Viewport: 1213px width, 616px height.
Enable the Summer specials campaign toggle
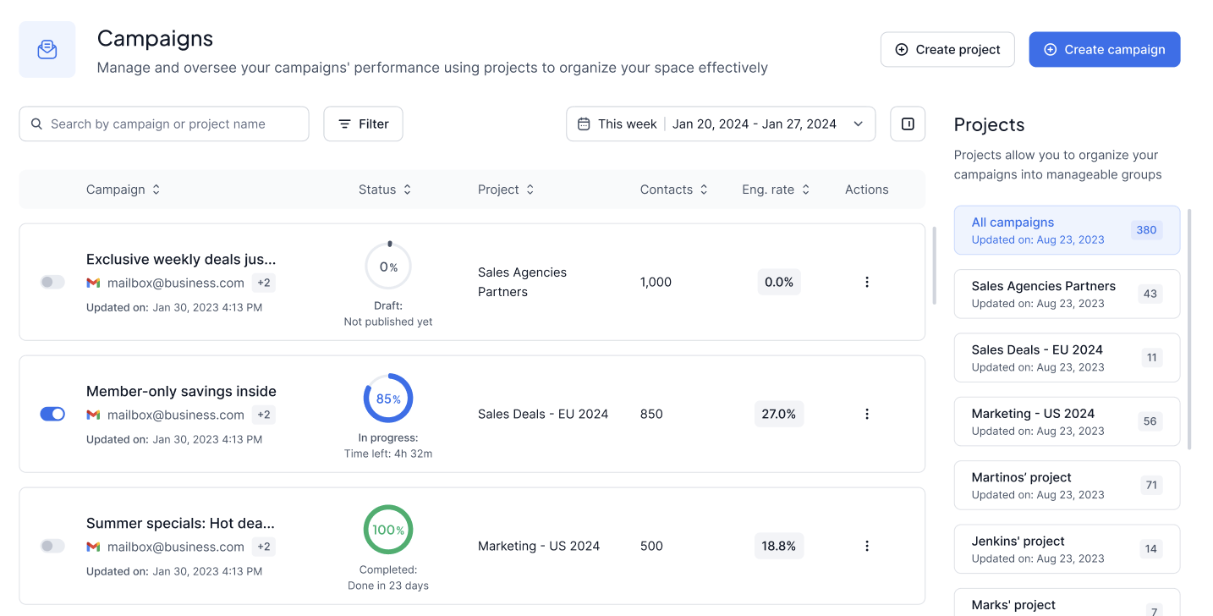(x=52, y=546)
